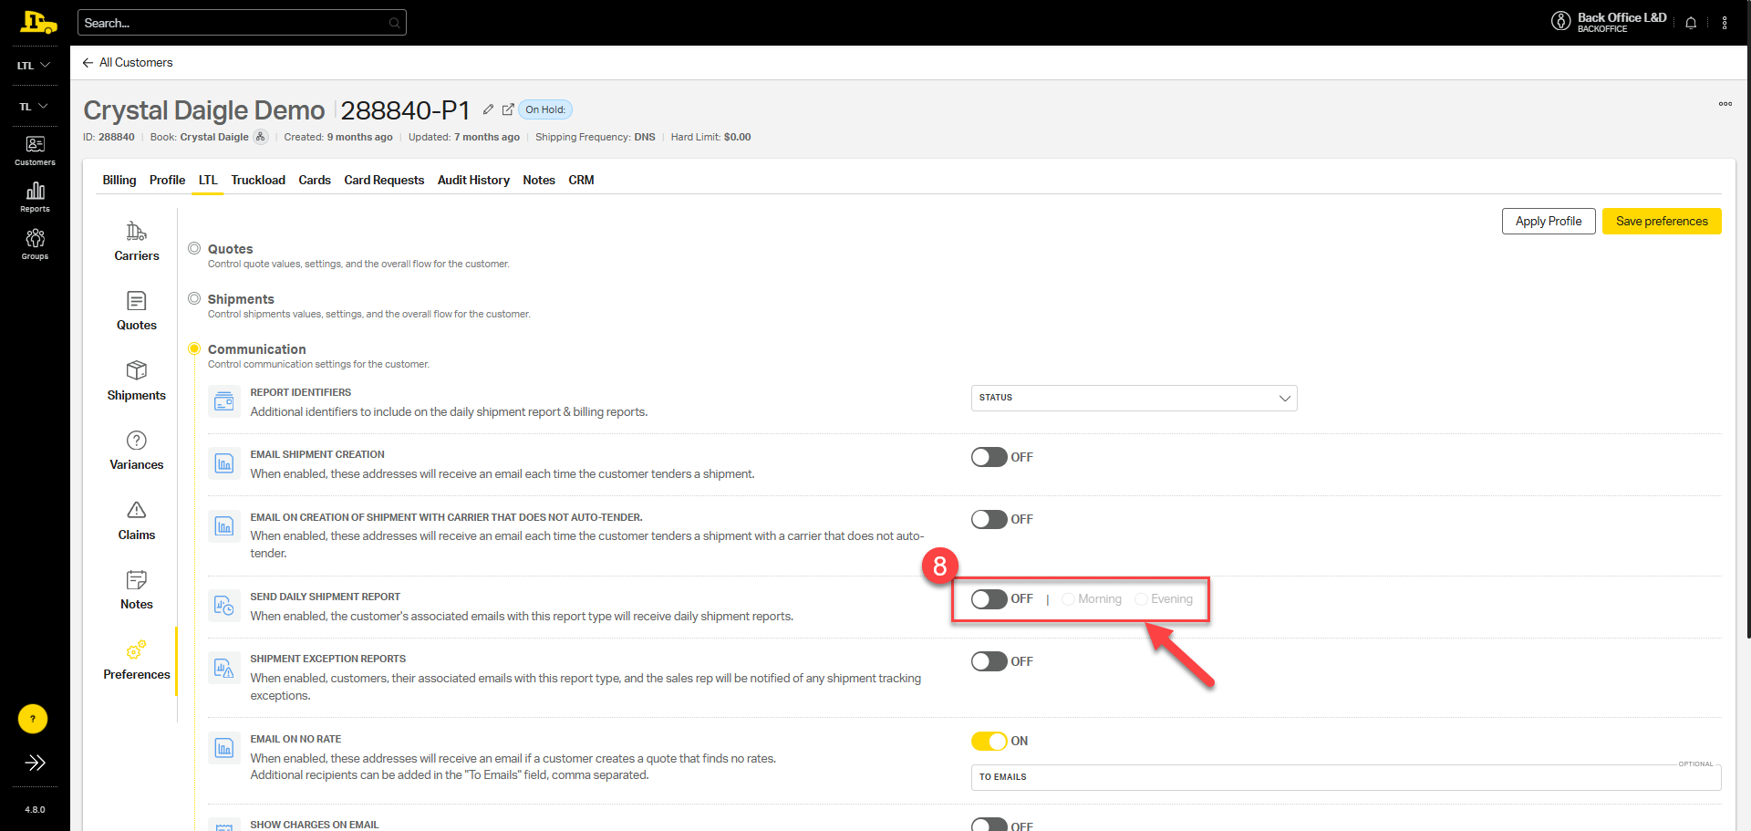Click the book owner icon next to Crystal Daigle
The image size is (1751, 831).
click(261, 137)
